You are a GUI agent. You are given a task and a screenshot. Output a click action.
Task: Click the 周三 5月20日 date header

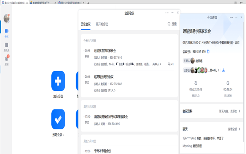tap(90, 107)
